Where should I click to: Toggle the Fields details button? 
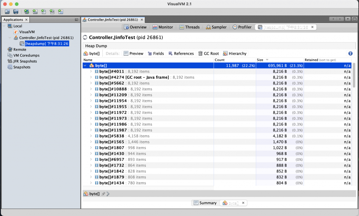click(x=156, y=53)
